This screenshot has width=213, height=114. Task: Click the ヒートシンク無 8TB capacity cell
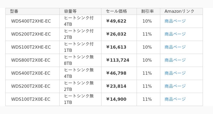click(x=80, y=60)
